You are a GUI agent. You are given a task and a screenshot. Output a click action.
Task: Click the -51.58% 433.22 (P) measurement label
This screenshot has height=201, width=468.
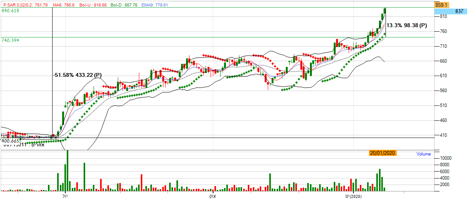coord(77,75)
